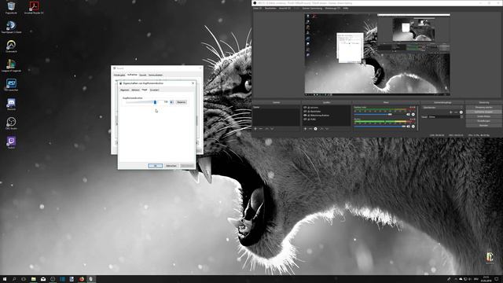
Task: Open the Papierkorb desktop icon
Action: coord(11,8)
